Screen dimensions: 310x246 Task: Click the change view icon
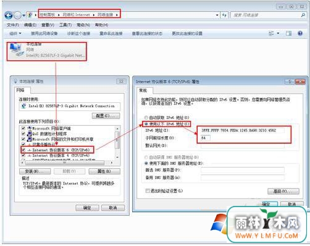(x=271, y=33)
